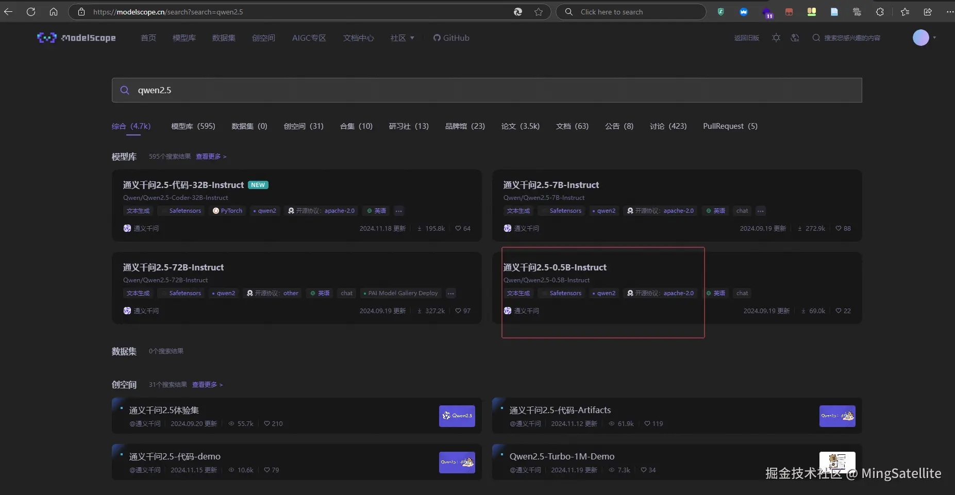The image size is (955, 495).
Task: Open 创空间 in the top navigation
Action: click(x=263, y=38)
